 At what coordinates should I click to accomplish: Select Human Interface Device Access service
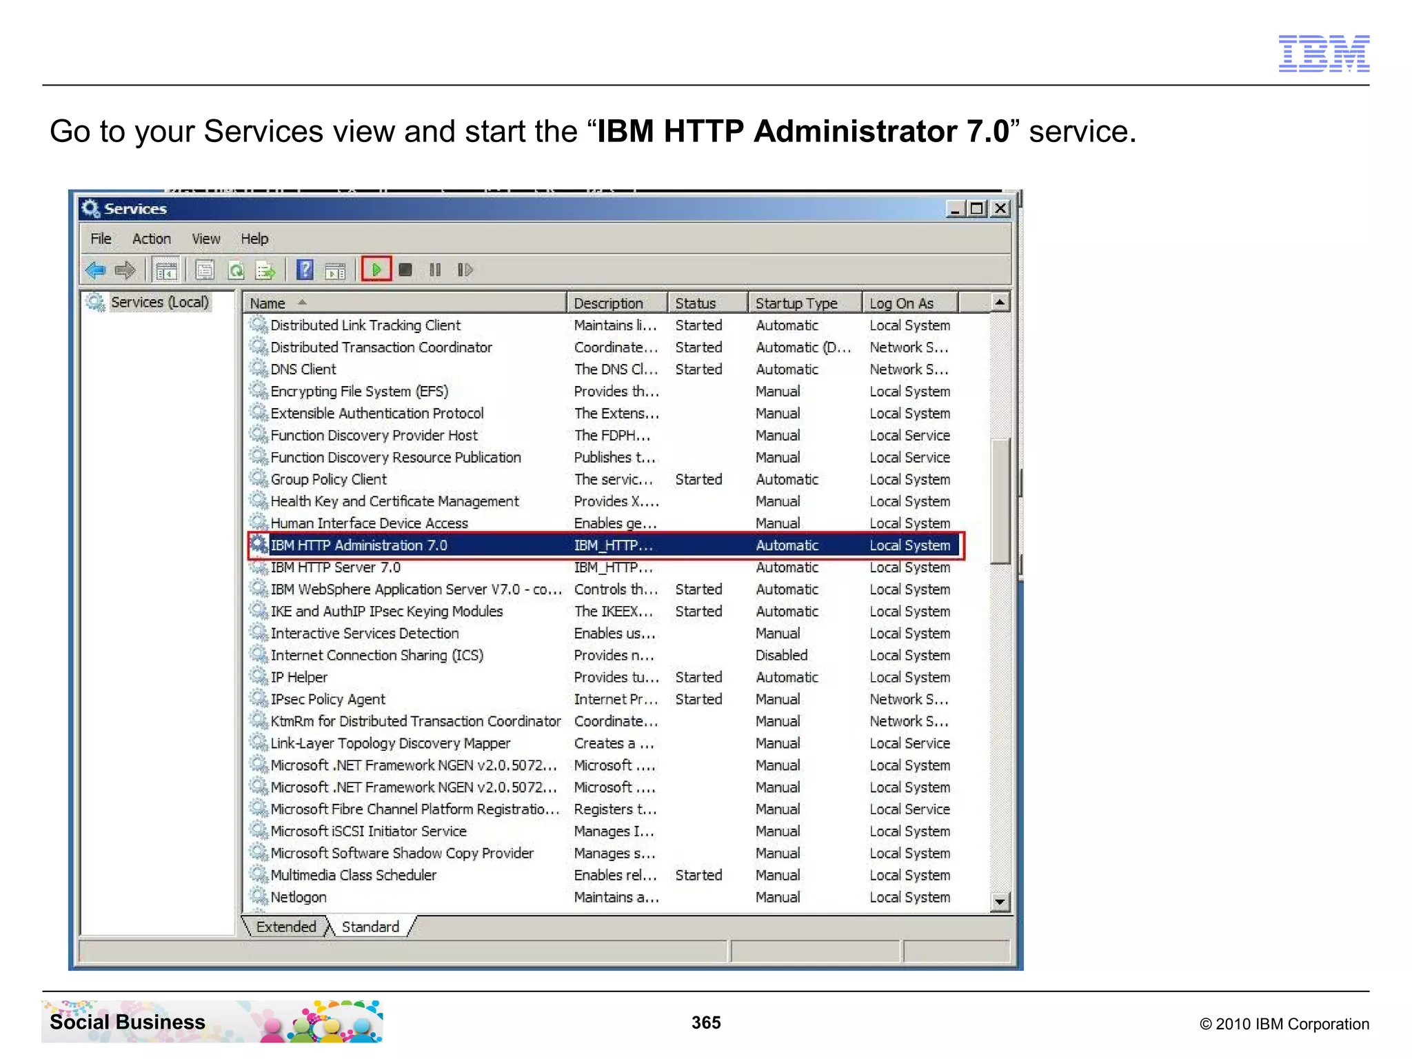tap(603, 523)
